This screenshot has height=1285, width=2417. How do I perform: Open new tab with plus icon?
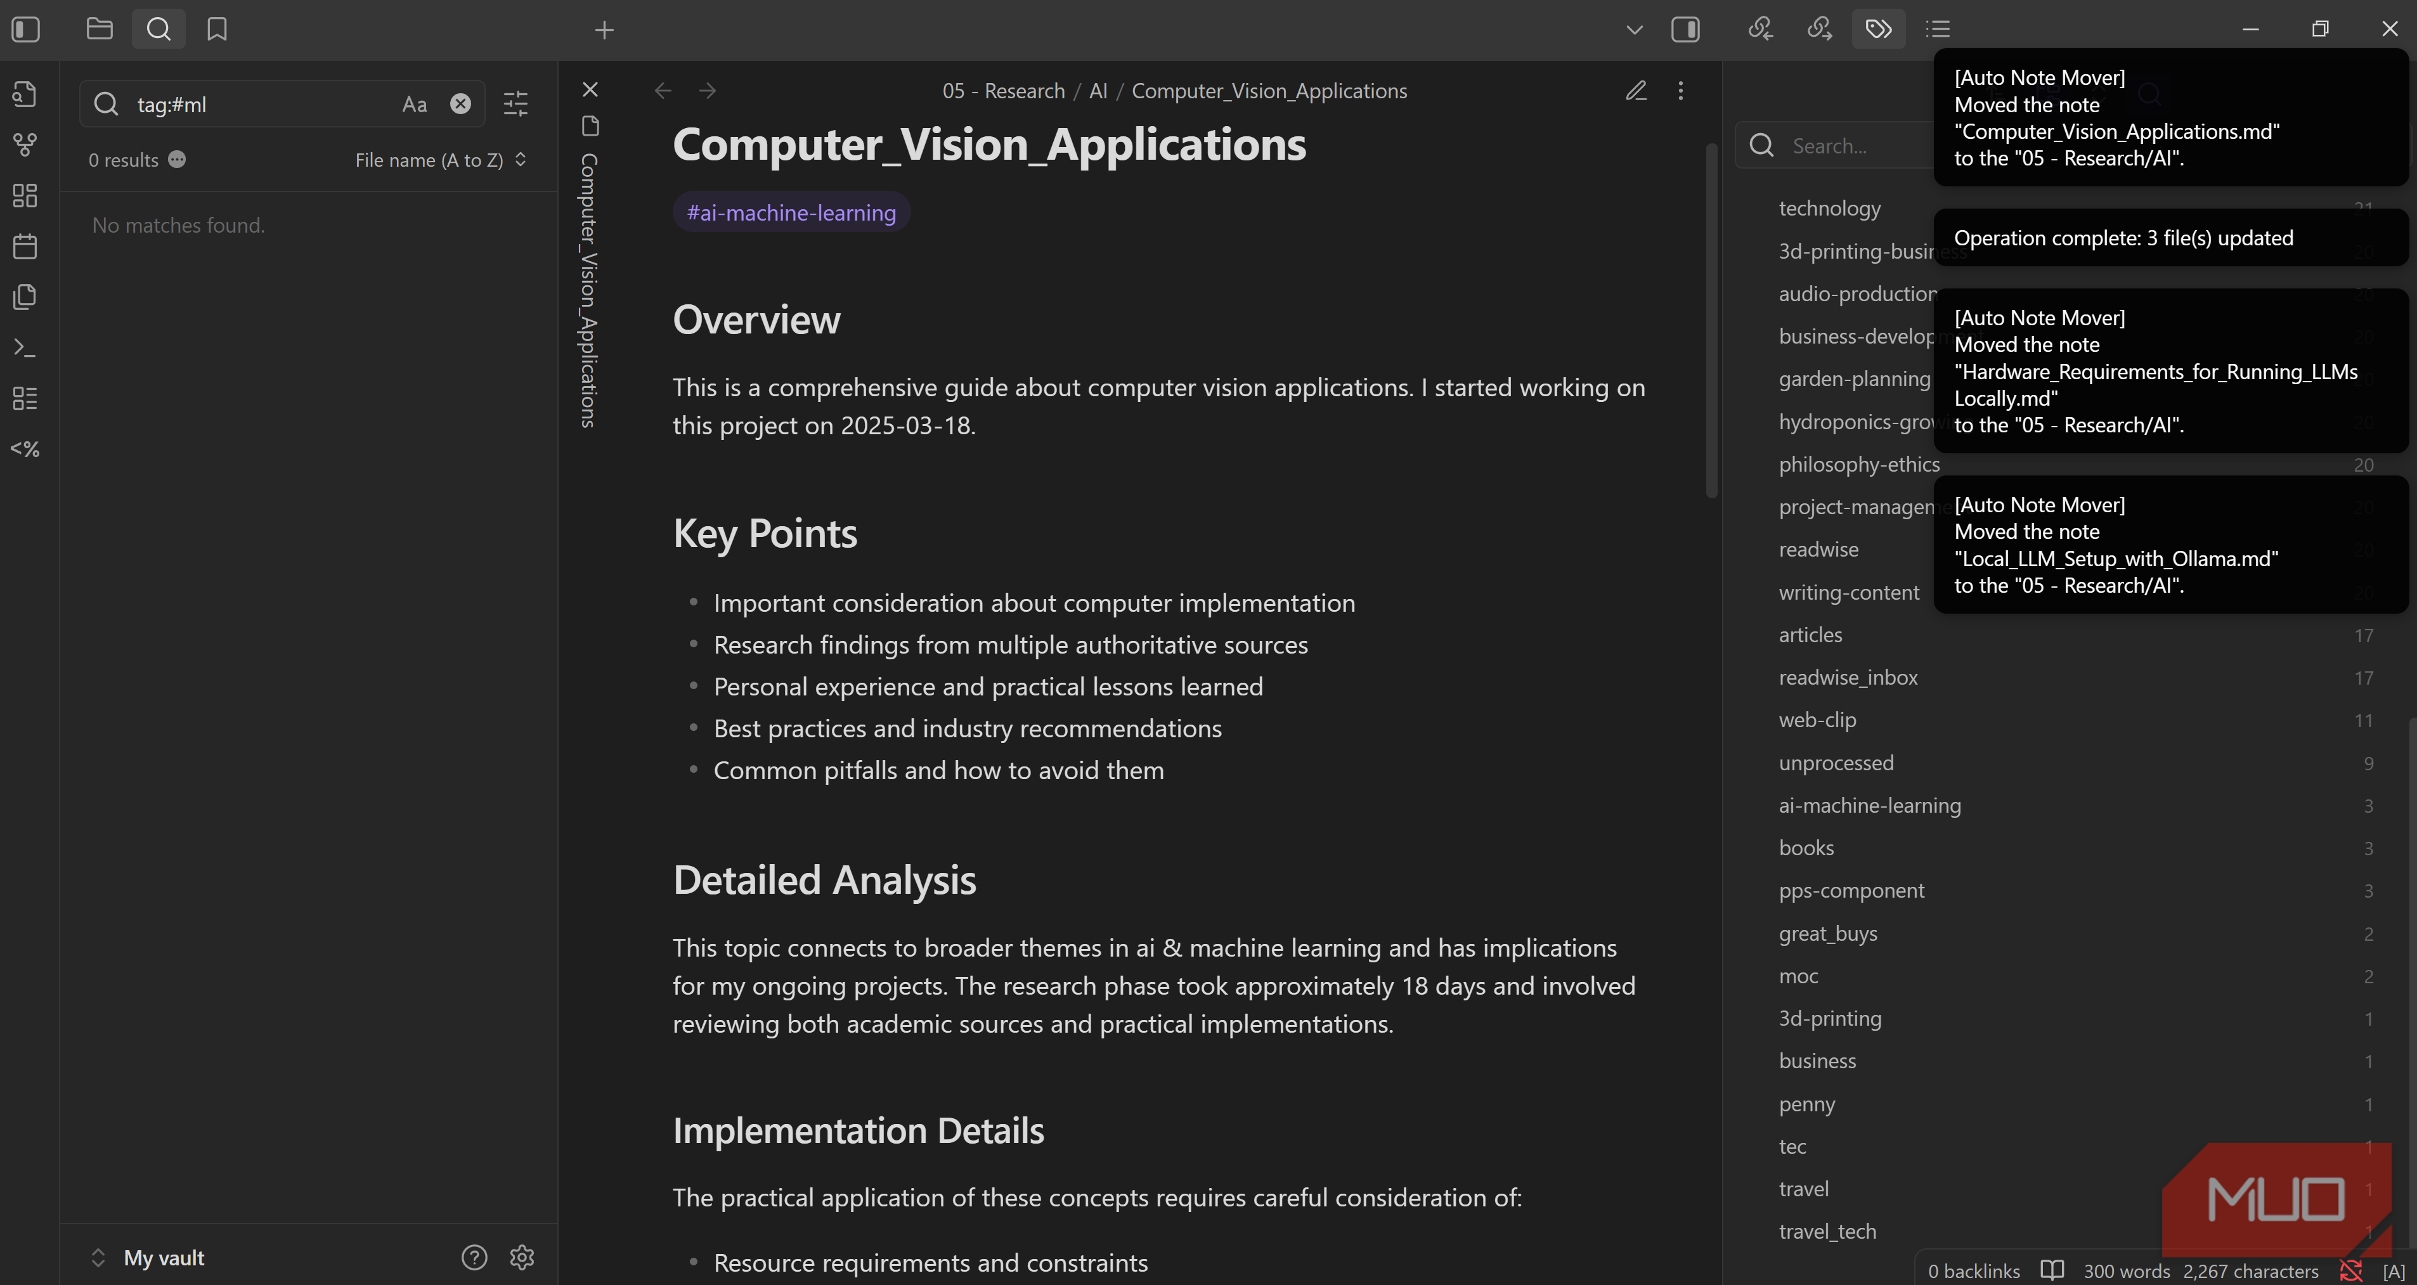[x=604, y=30]
